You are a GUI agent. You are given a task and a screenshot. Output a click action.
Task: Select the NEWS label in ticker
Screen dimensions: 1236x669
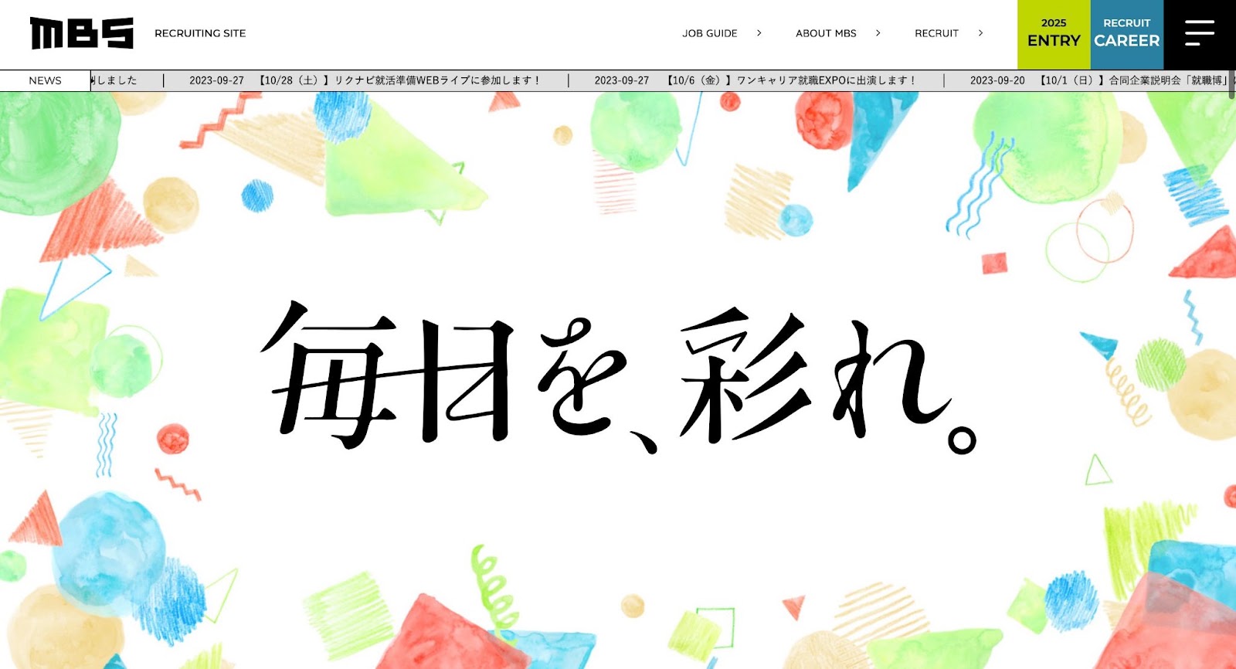point(45,80)
